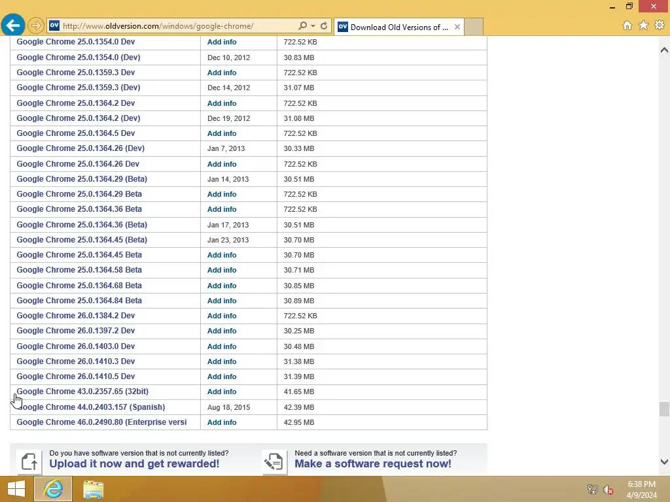Open Google Chrome 26.0.1384.2 Dev link

click(x=76, y=316)
